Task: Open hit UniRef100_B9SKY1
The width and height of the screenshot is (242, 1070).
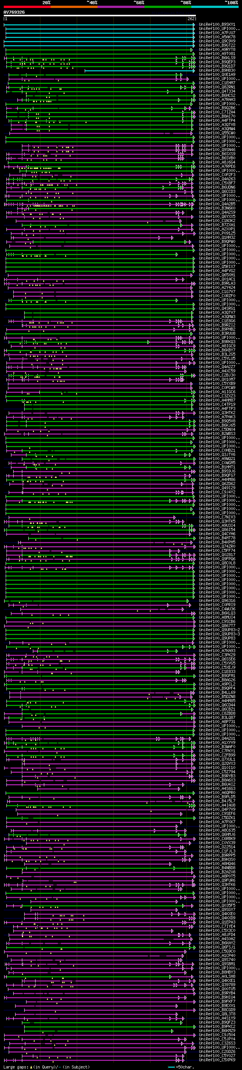Action: click(217, 25)
